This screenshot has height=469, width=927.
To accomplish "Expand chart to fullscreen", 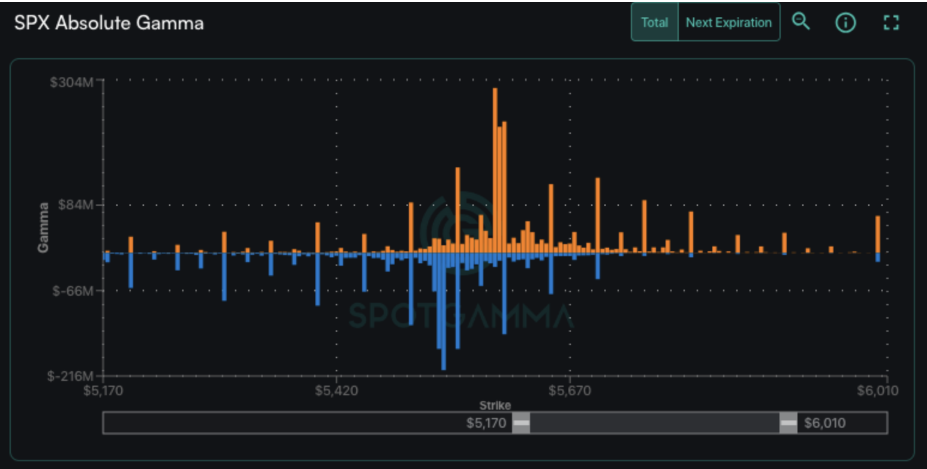I will click(x=892, y=23).
